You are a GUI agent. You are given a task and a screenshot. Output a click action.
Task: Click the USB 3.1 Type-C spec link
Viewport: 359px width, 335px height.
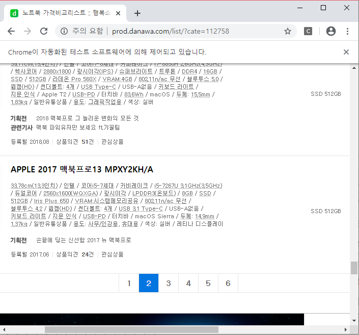click(141, 209)
